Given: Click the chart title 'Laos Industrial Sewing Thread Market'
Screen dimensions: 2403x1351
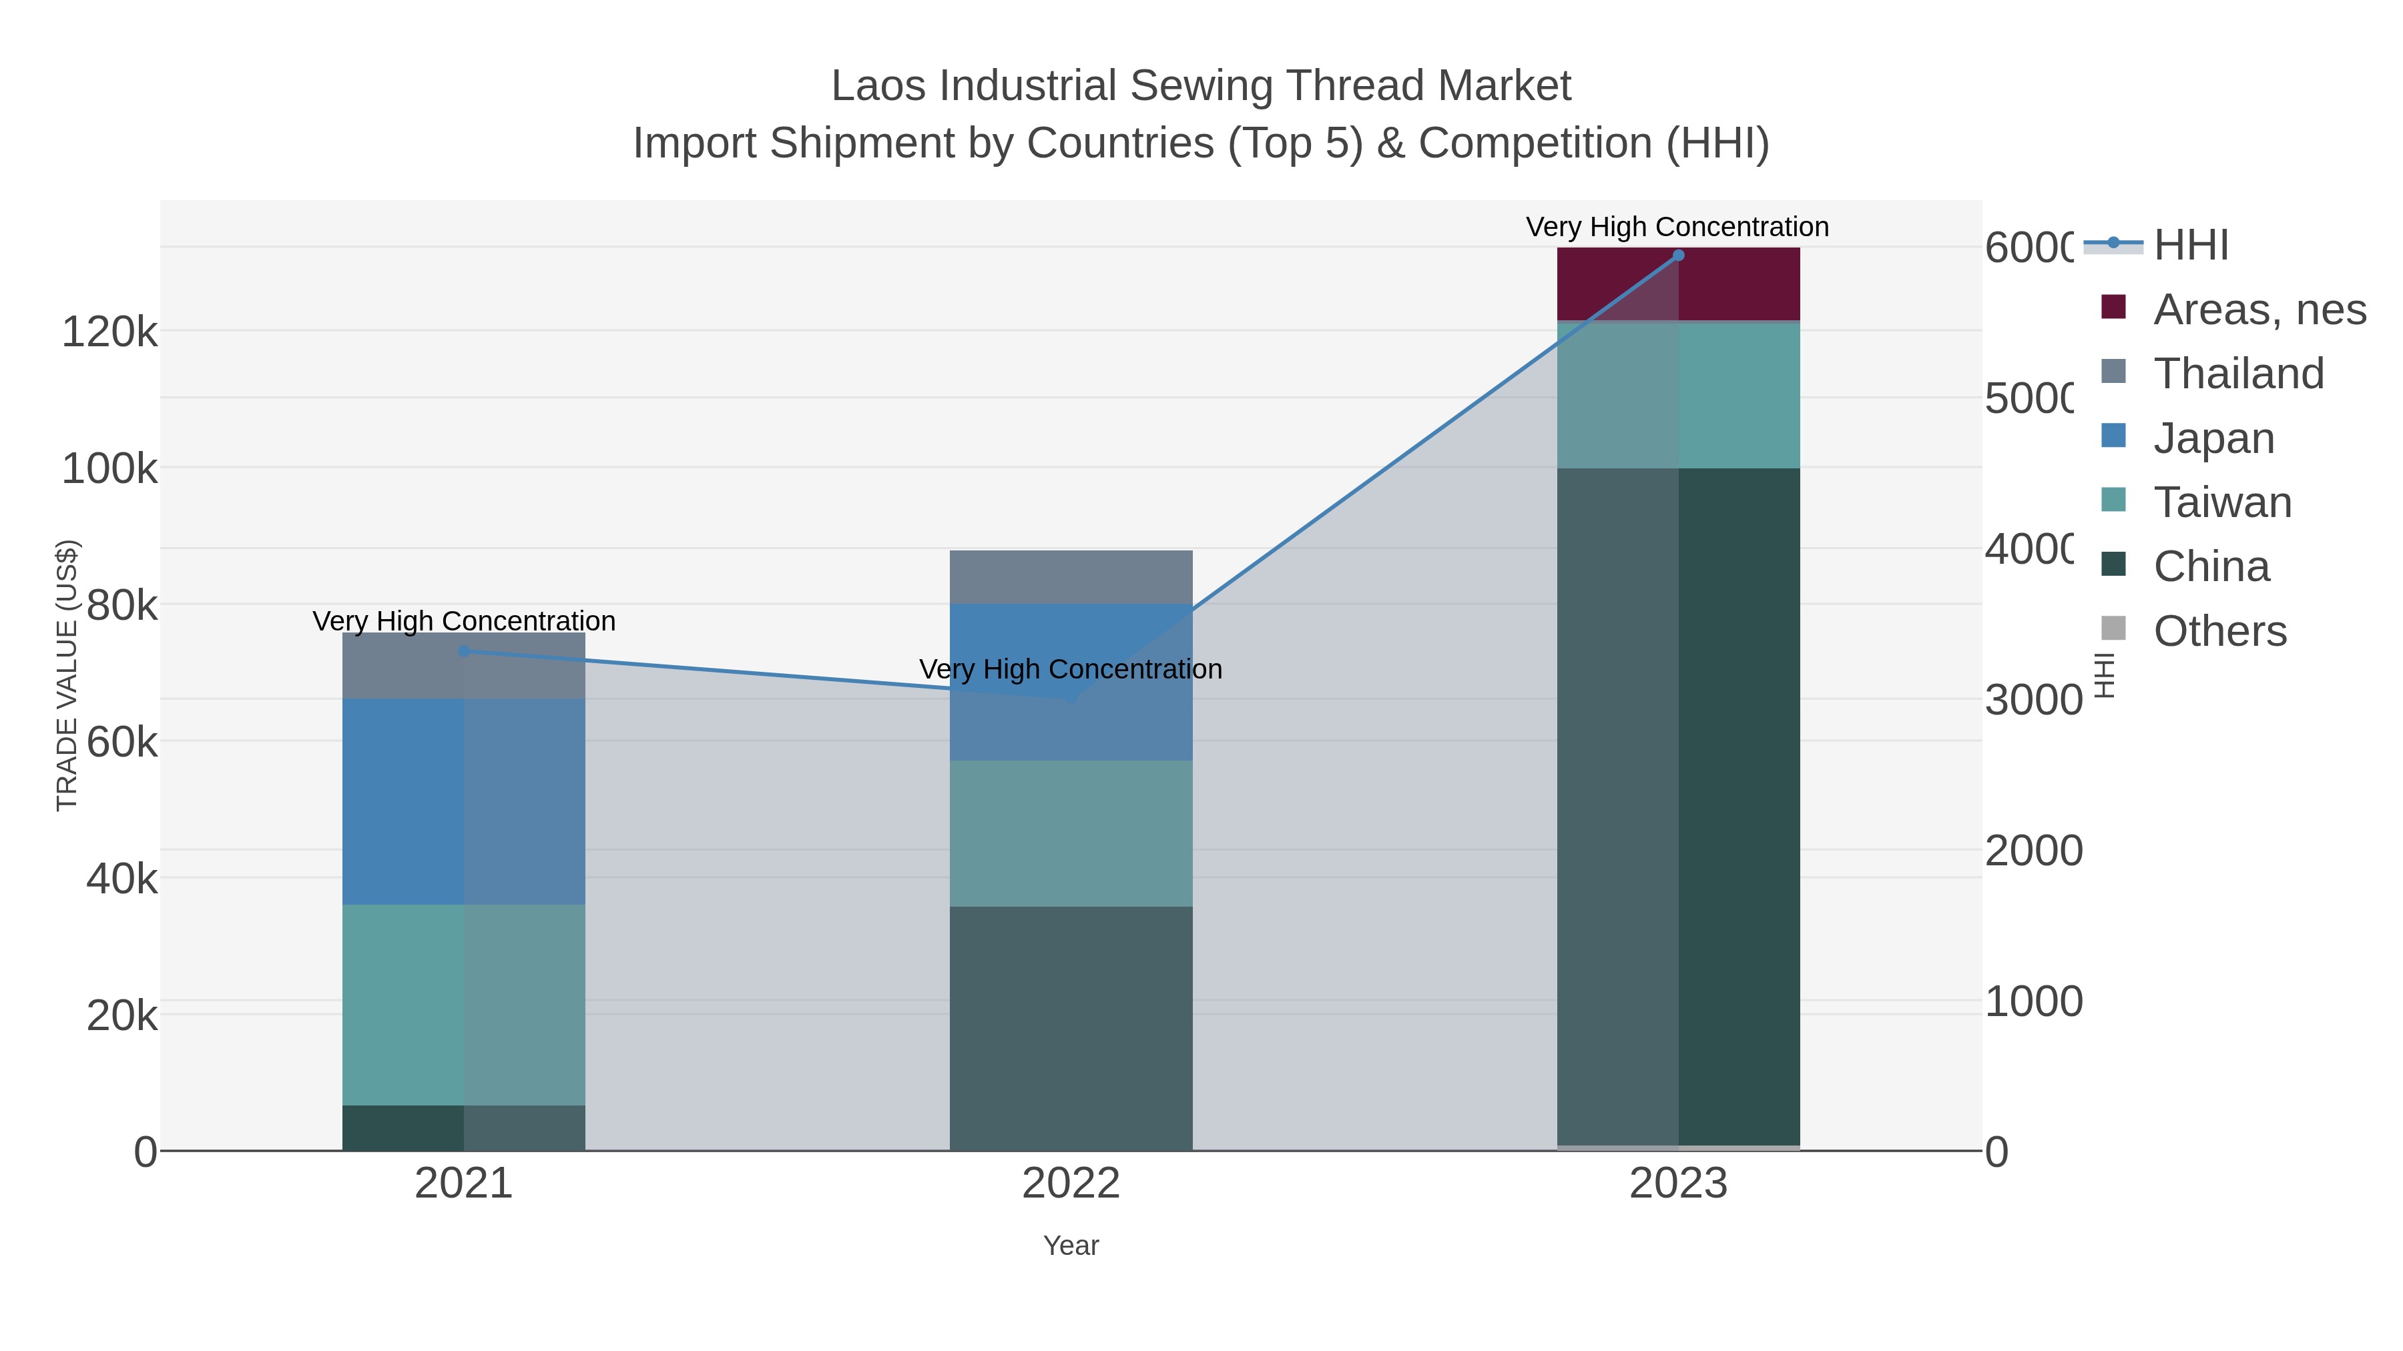Looking at the screenshot, I should pyautogui.click(x=1201, y=86).
